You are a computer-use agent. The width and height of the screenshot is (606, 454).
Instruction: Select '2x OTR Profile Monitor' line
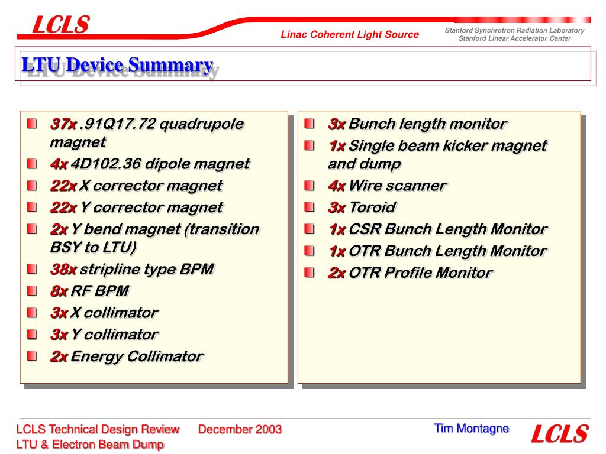[410, 273]
